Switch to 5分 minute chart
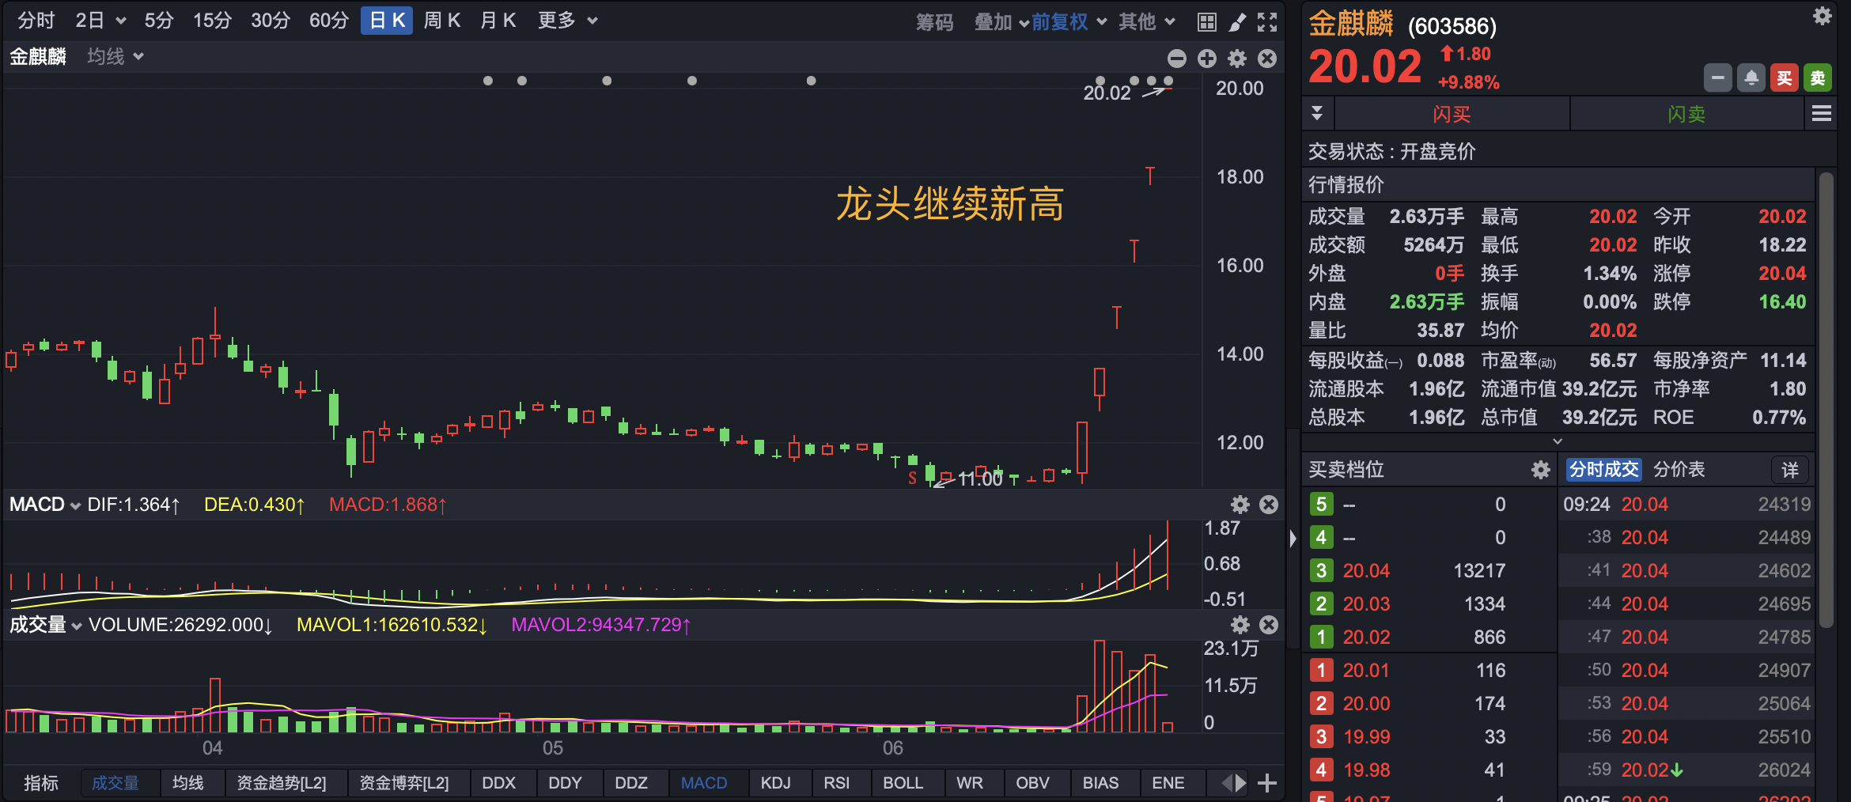 pos(158,21)
